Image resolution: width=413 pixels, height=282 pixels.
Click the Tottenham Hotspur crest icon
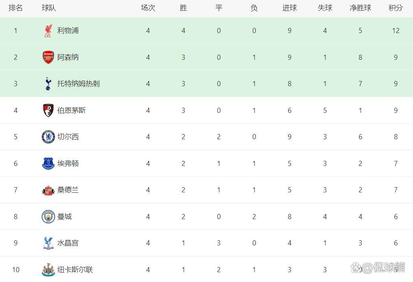tap(48, 84)
